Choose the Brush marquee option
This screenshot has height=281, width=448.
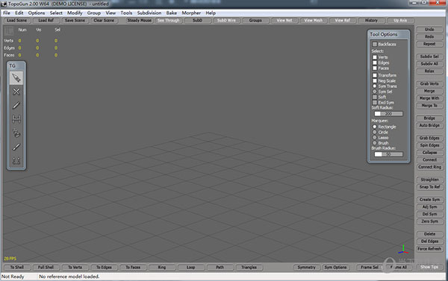[x=375, y=143]
